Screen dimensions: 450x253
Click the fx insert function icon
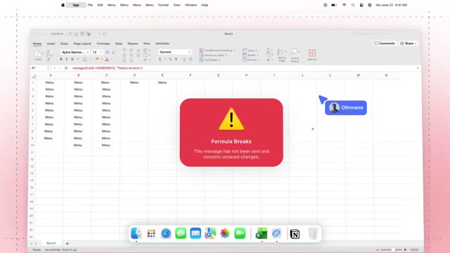66,68
